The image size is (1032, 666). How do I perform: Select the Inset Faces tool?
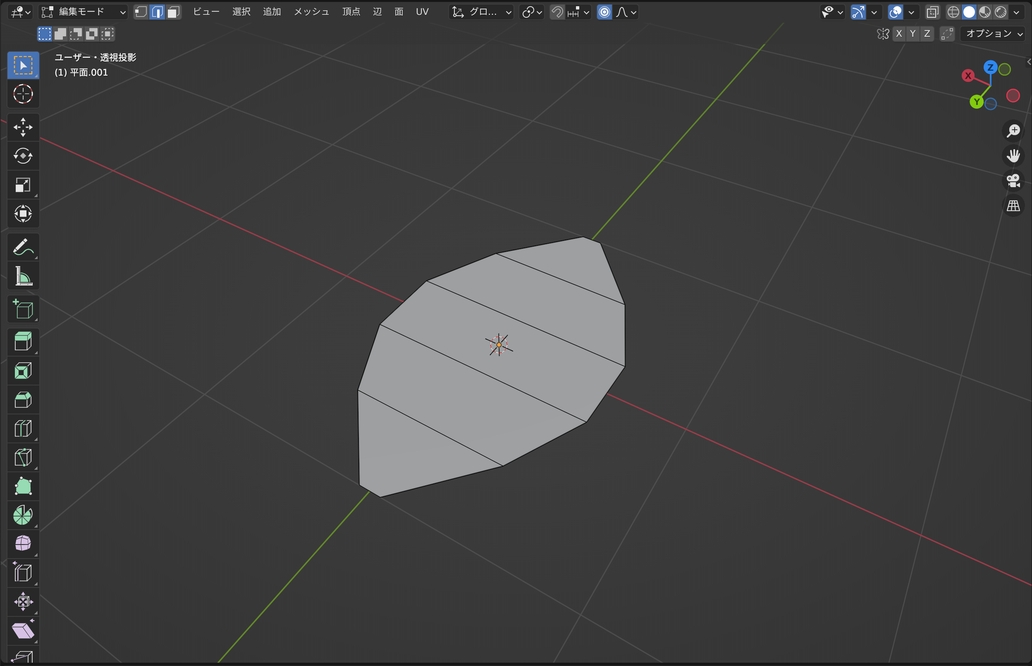click(x=23, y=371)
